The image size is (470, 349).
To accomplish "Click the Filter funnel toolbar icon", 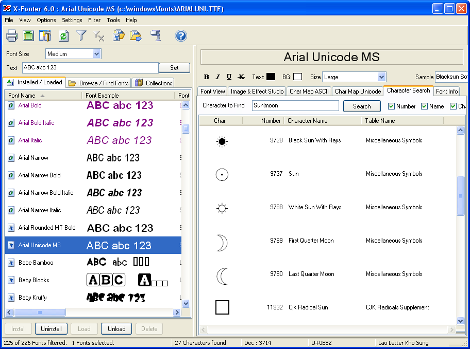I will click(x=81, y=35).
